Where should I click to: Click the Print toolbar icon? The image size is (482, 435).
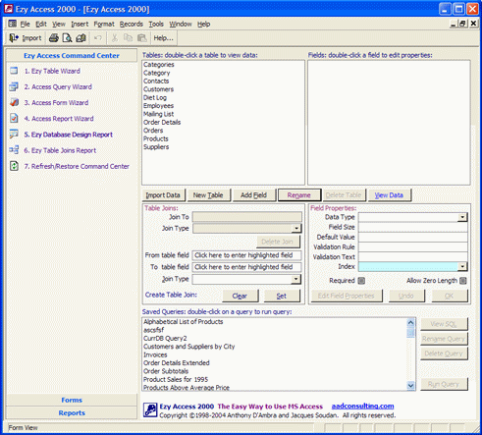pos(54,38)
